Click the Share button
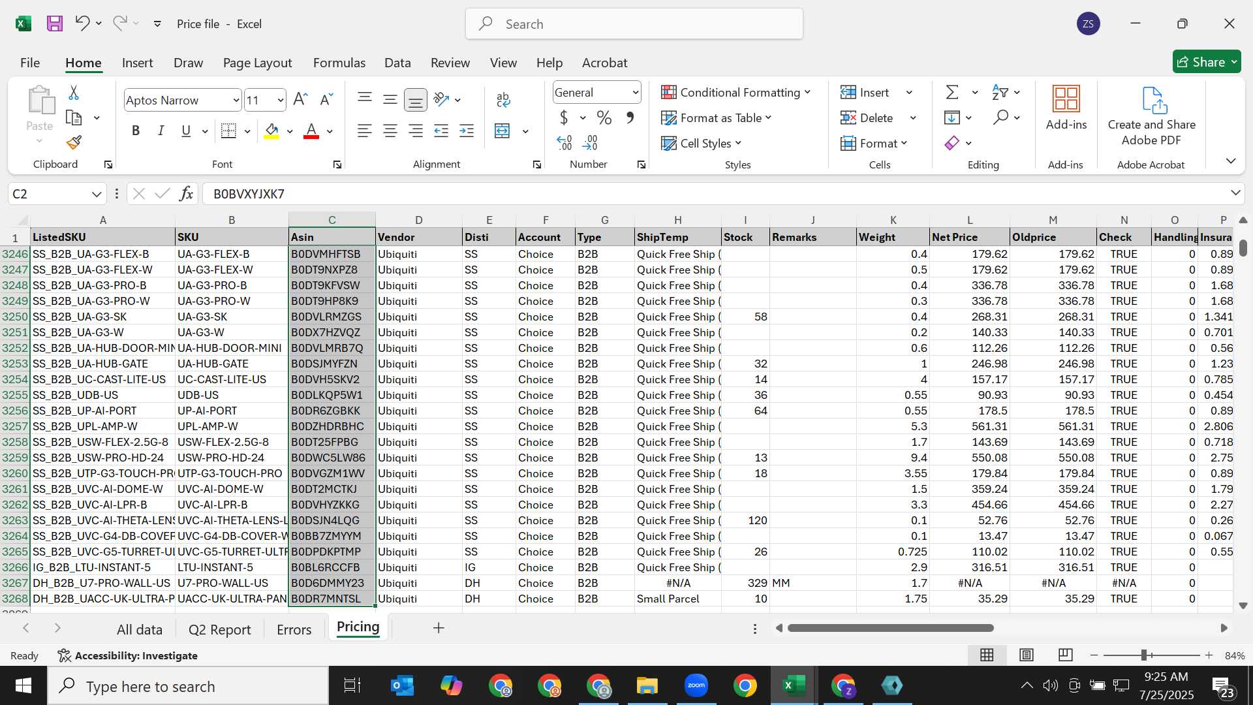The image size is (1253, 705). point(1206,62)
